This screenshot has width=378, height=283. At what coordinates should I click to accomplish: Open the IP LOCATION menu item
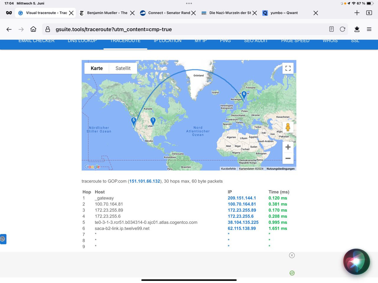pyautogui.click(x=167, y=41)
